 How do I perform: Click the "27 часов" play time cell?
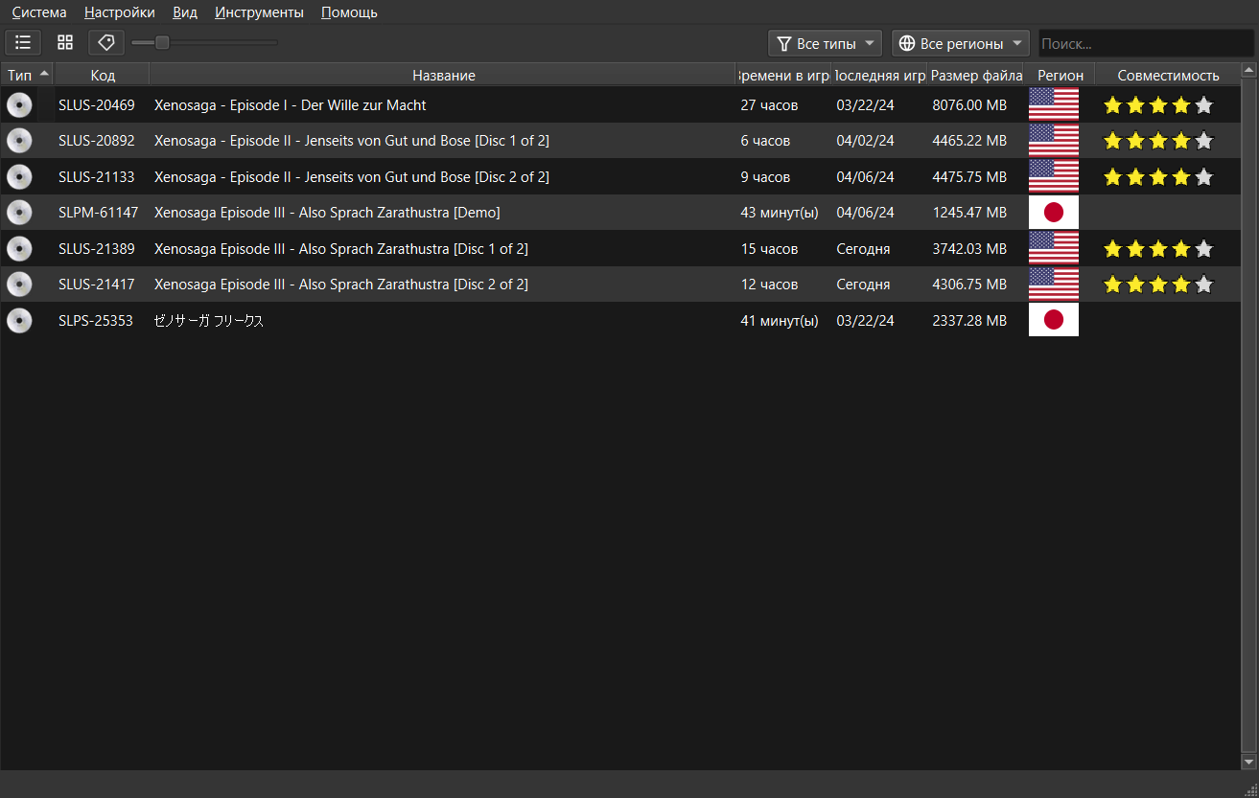tap(769, 105)
